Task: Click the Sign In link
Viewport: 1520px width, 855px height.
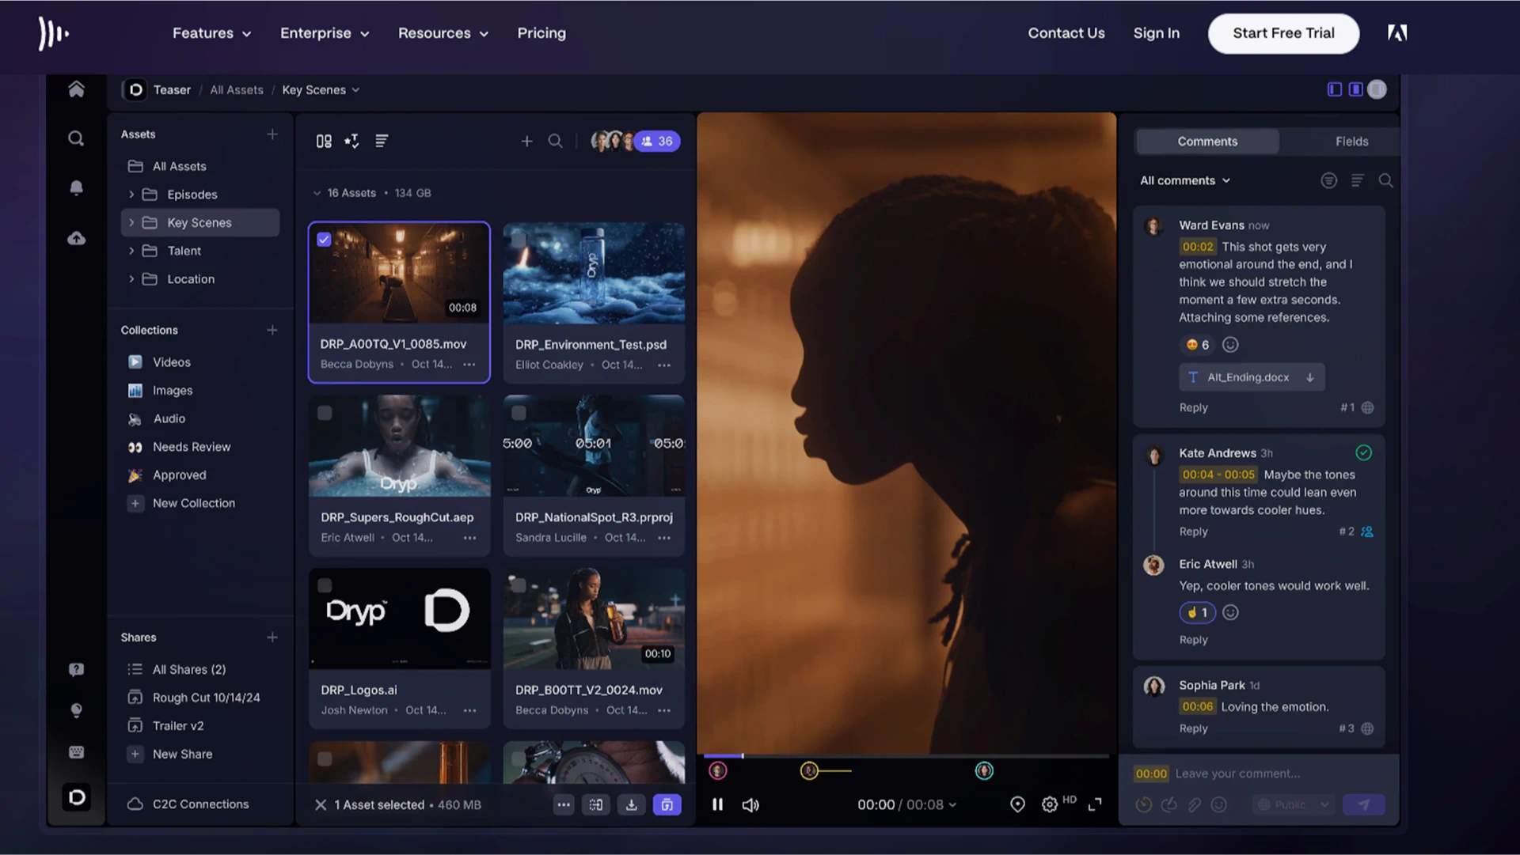Action: 1156,33
